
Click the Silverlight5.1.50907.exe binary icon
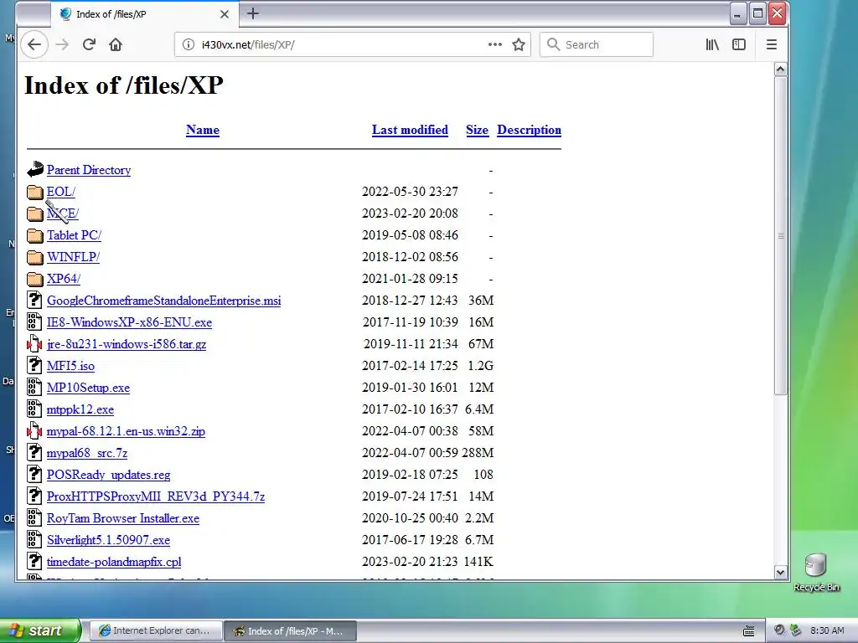pos(34,540)
